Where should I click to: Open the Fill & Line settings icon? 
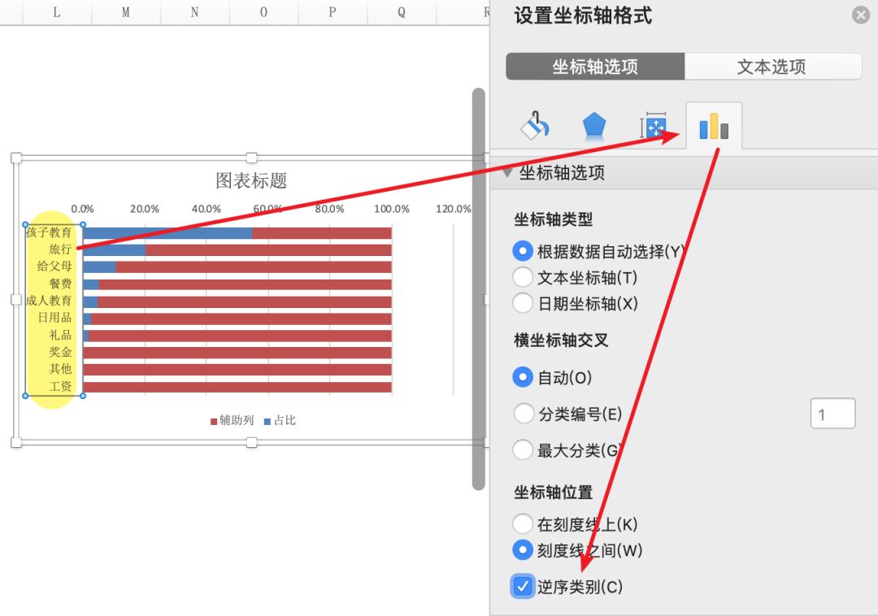pos(536,125)
